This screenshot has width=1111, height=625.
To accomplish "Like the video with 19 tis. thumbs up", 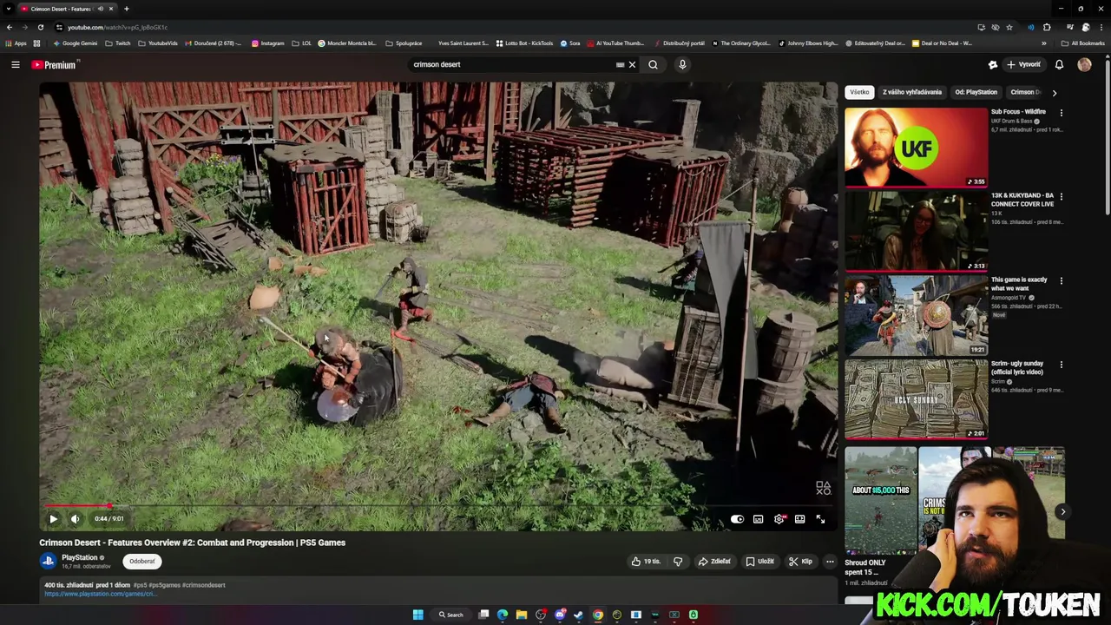I will [647, 562].
